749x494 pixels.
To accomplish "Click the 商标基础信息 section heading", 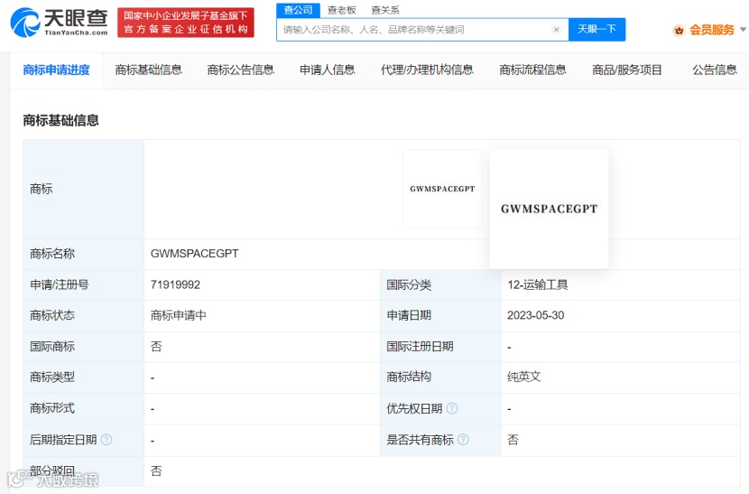I will click(60, 120).
